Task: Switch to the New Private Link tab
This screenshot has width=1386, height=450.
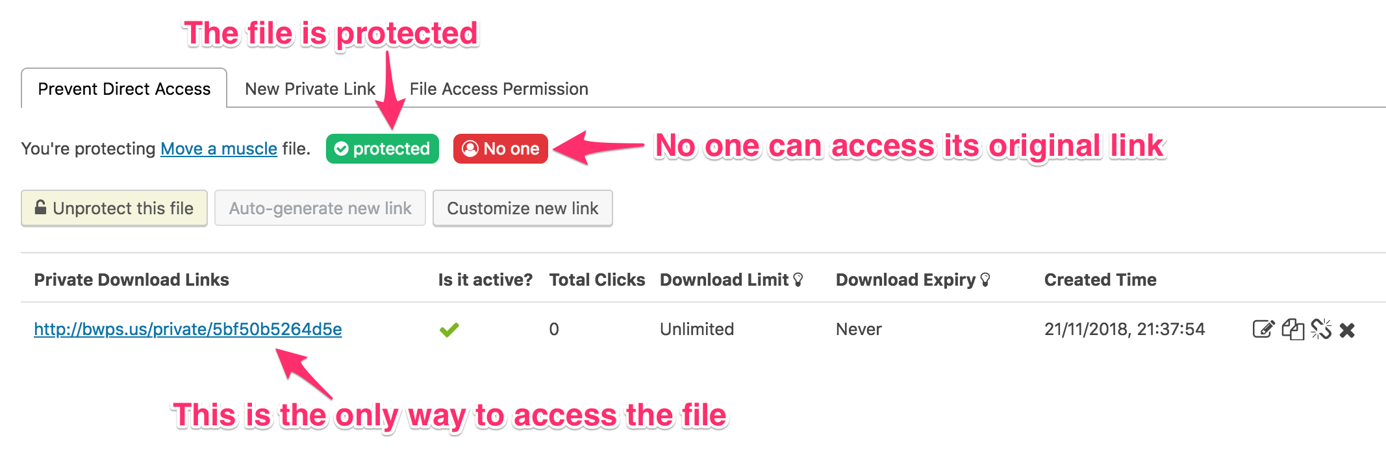Action: 310,89
